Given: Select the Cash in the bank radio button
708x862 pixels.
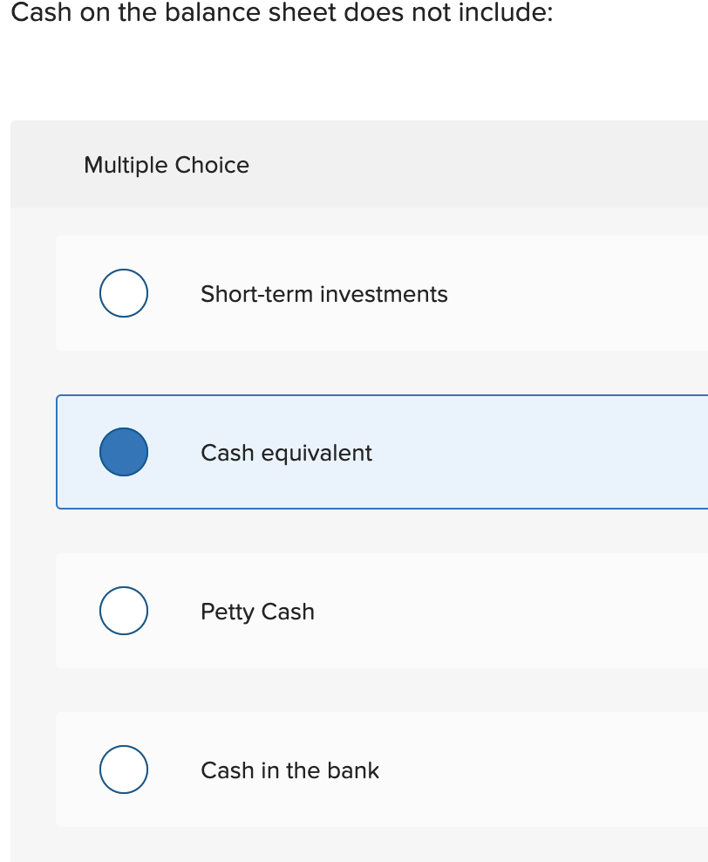Looking at the screenshot, I should (123, 769).
